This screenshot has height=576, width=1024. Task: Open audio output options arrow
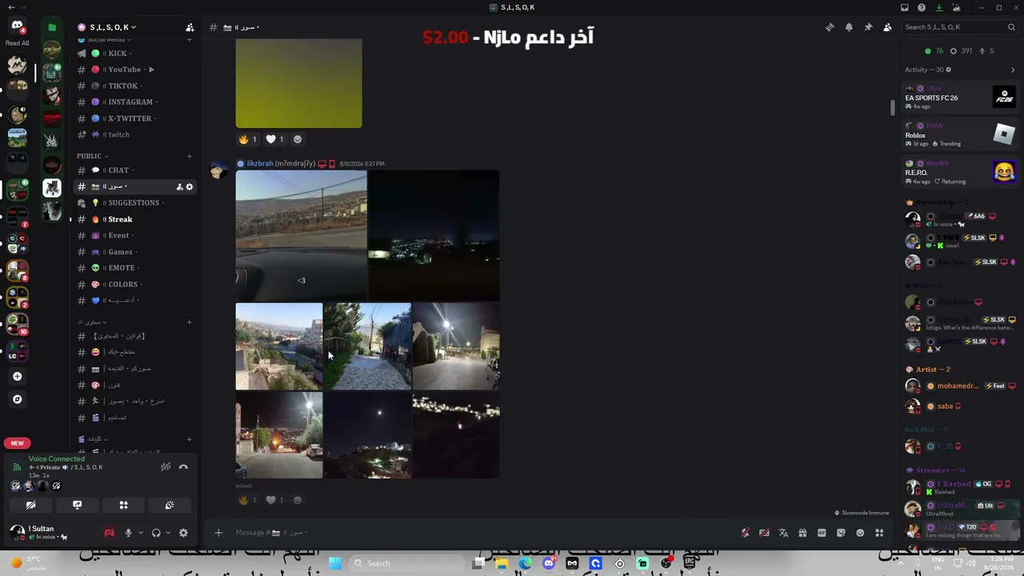click(168, 533)
